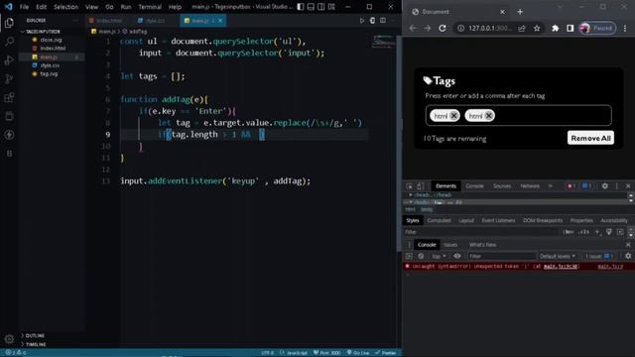Select the inspect element picker in DevTools

[x=410, y=185]
